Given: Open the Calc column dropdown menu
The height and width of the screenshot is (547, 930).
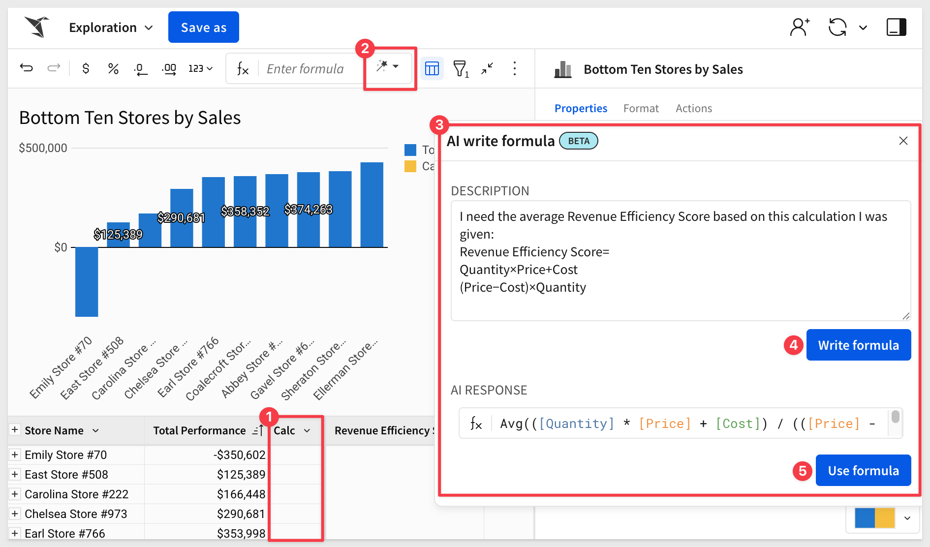Looking at the screenshot, I should click(307, 431).
